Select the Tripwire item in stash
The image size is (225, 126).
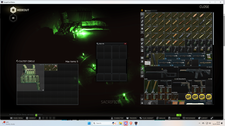coord(175,97)
